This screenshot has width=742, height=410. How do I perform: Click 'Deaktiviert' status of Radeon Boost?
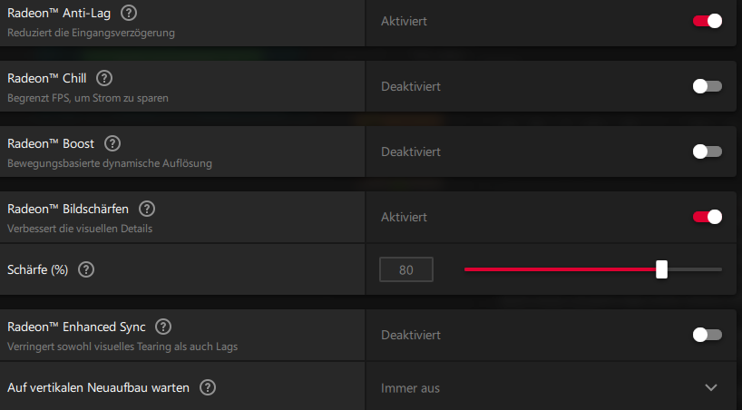(411, 152)
